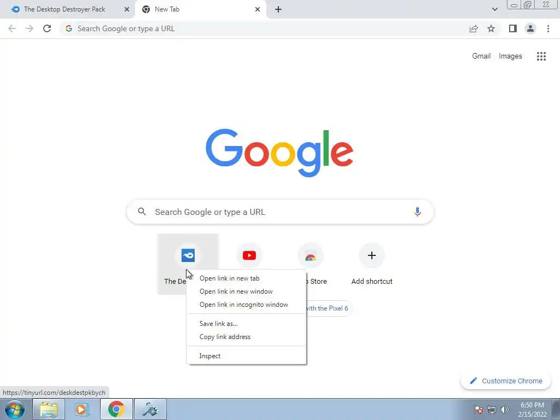The width and height of the screenshot is (560, 420).
Task: Select Open link in new tab
Action: coord(247,278)
